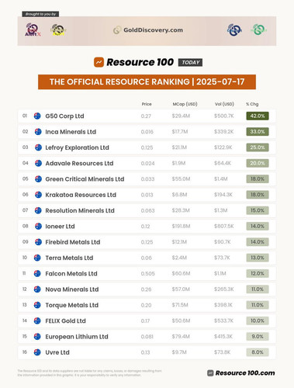Screen dimensions: 294x388
Task: Click the flag icon beside Inca Minerals Ltd
Action: coord(38,132)
